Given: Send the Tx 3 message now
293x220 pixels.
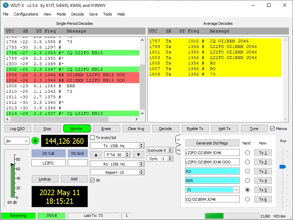Looking at the screenshot, I should click(x=263, y=171).
